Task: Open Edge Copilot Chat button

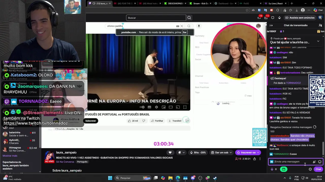Action: pyautogui.click(x=318, y=10)
